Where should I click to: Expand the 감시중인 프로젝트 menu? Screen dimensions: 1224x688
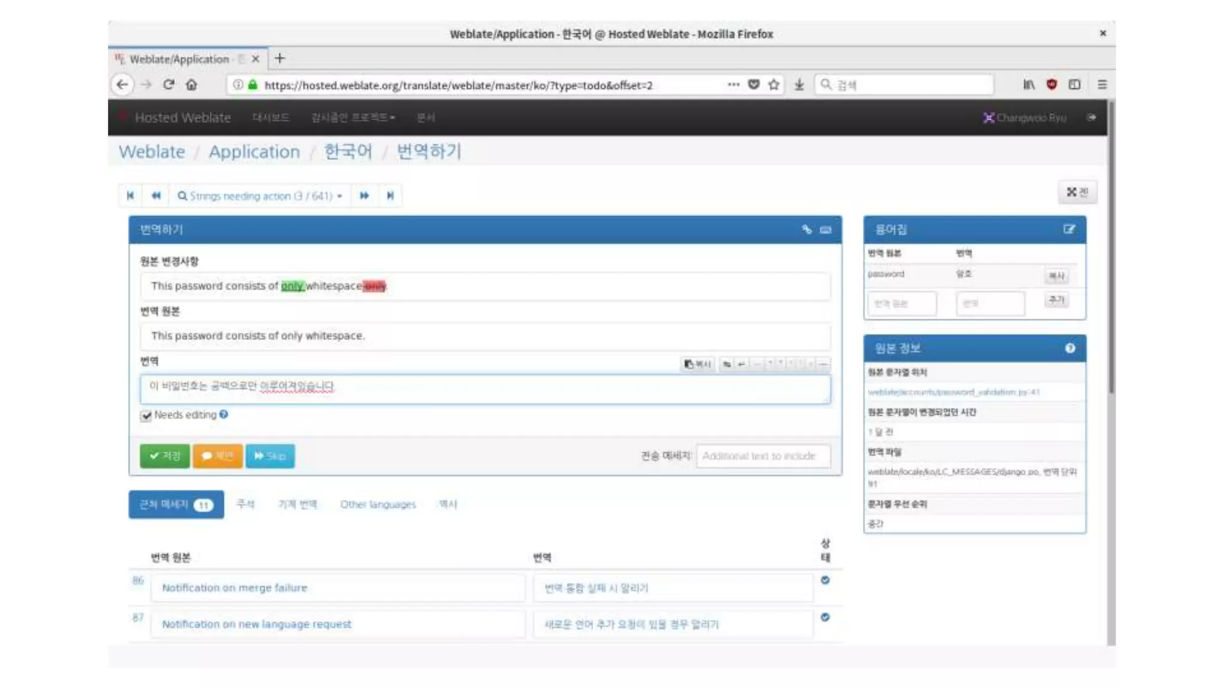click(353, 118)
